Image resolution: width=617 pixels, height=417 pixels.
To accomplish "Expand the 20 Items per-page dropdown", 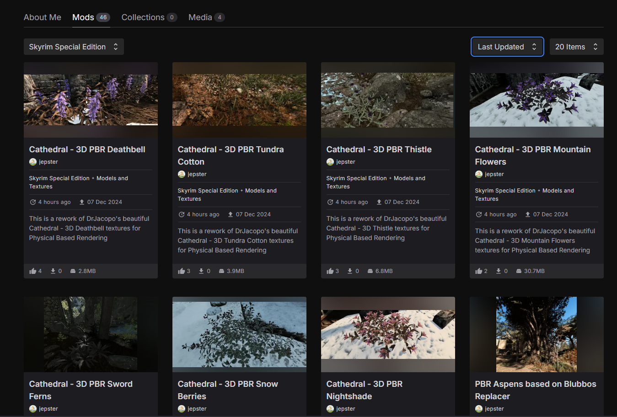I will click(x=576, y=47).
